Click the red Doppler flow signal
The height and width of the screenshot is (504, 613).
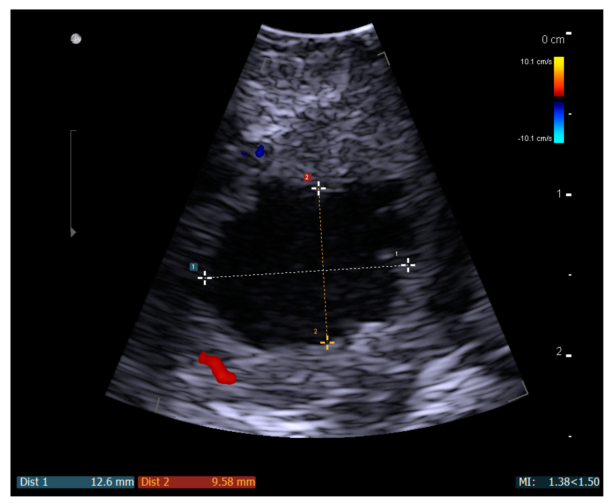[217, 368]
